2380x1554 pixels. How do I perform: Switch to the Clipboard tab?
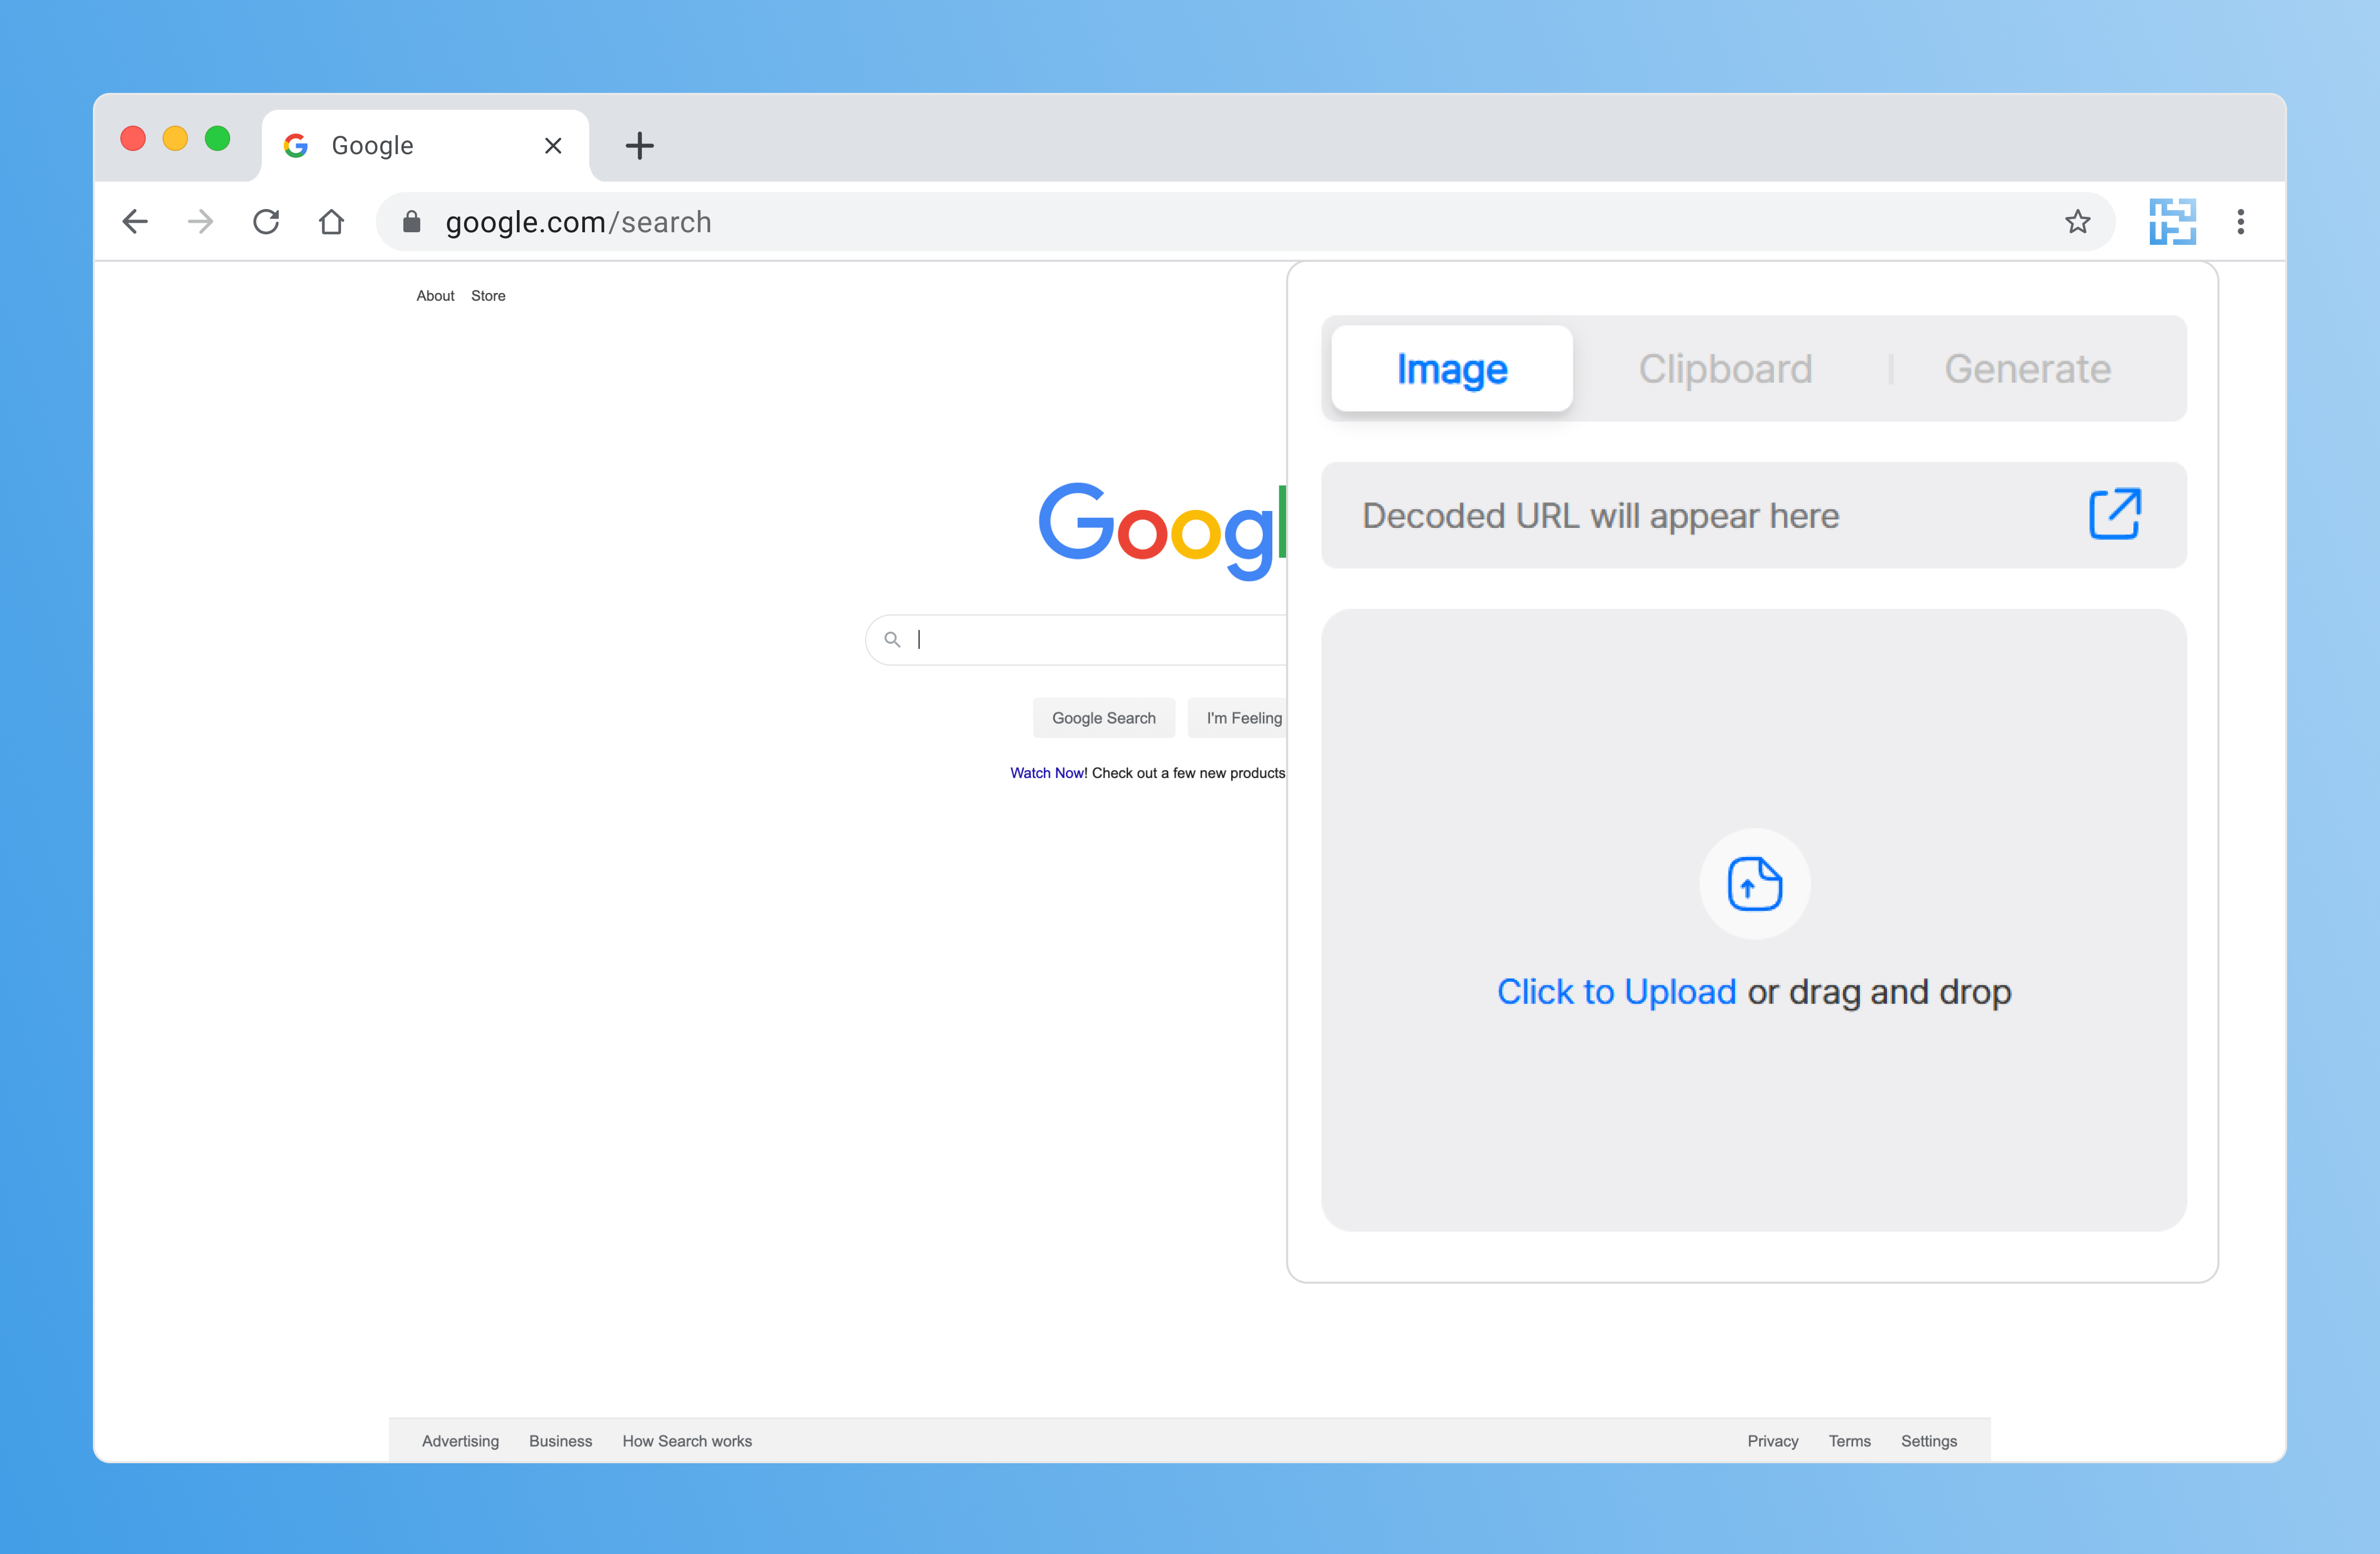(x=1725, y=369)
